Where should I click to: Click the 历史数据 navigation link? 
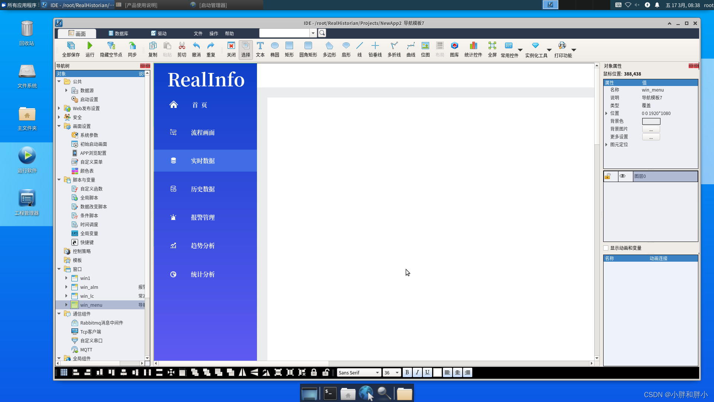(202, 189)
